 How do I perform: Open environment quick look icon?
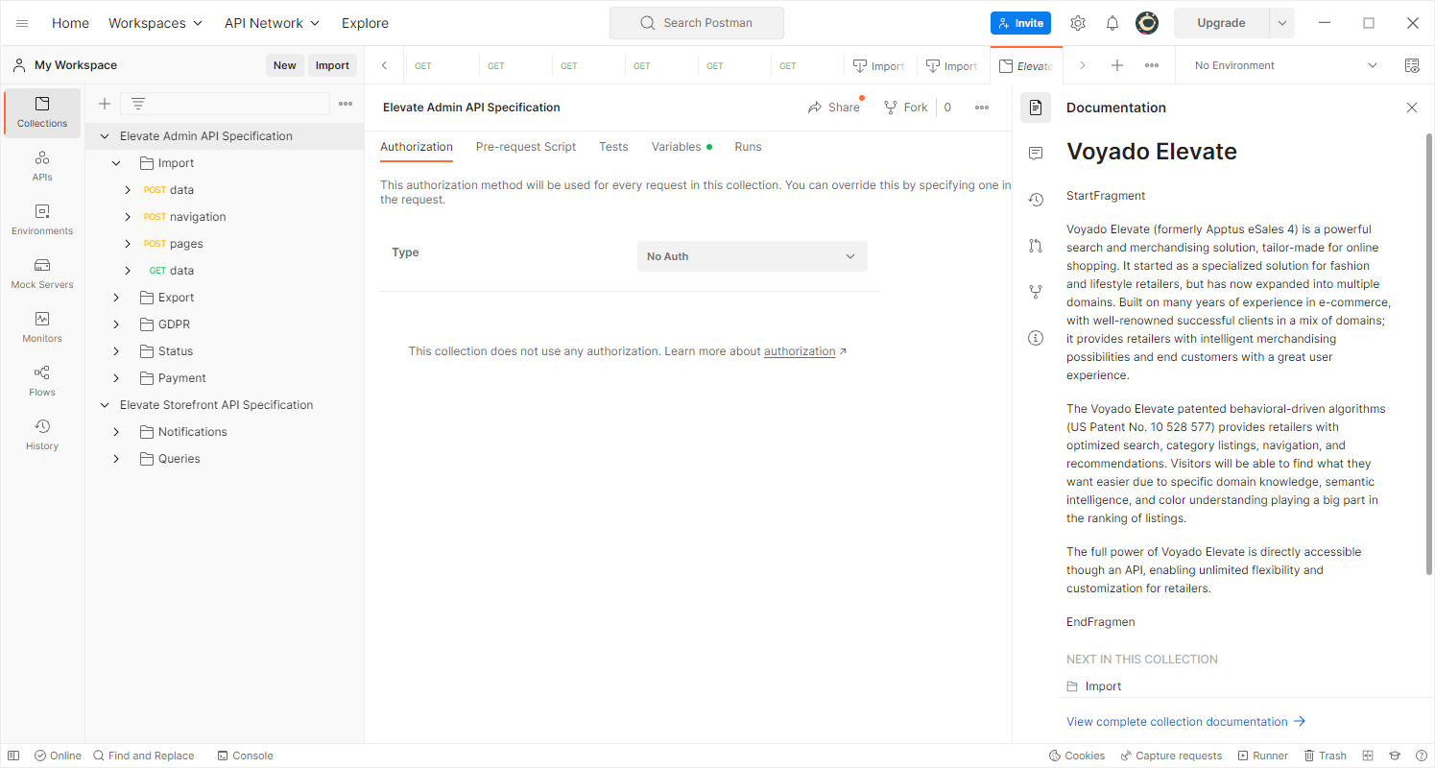point(1412,65)
